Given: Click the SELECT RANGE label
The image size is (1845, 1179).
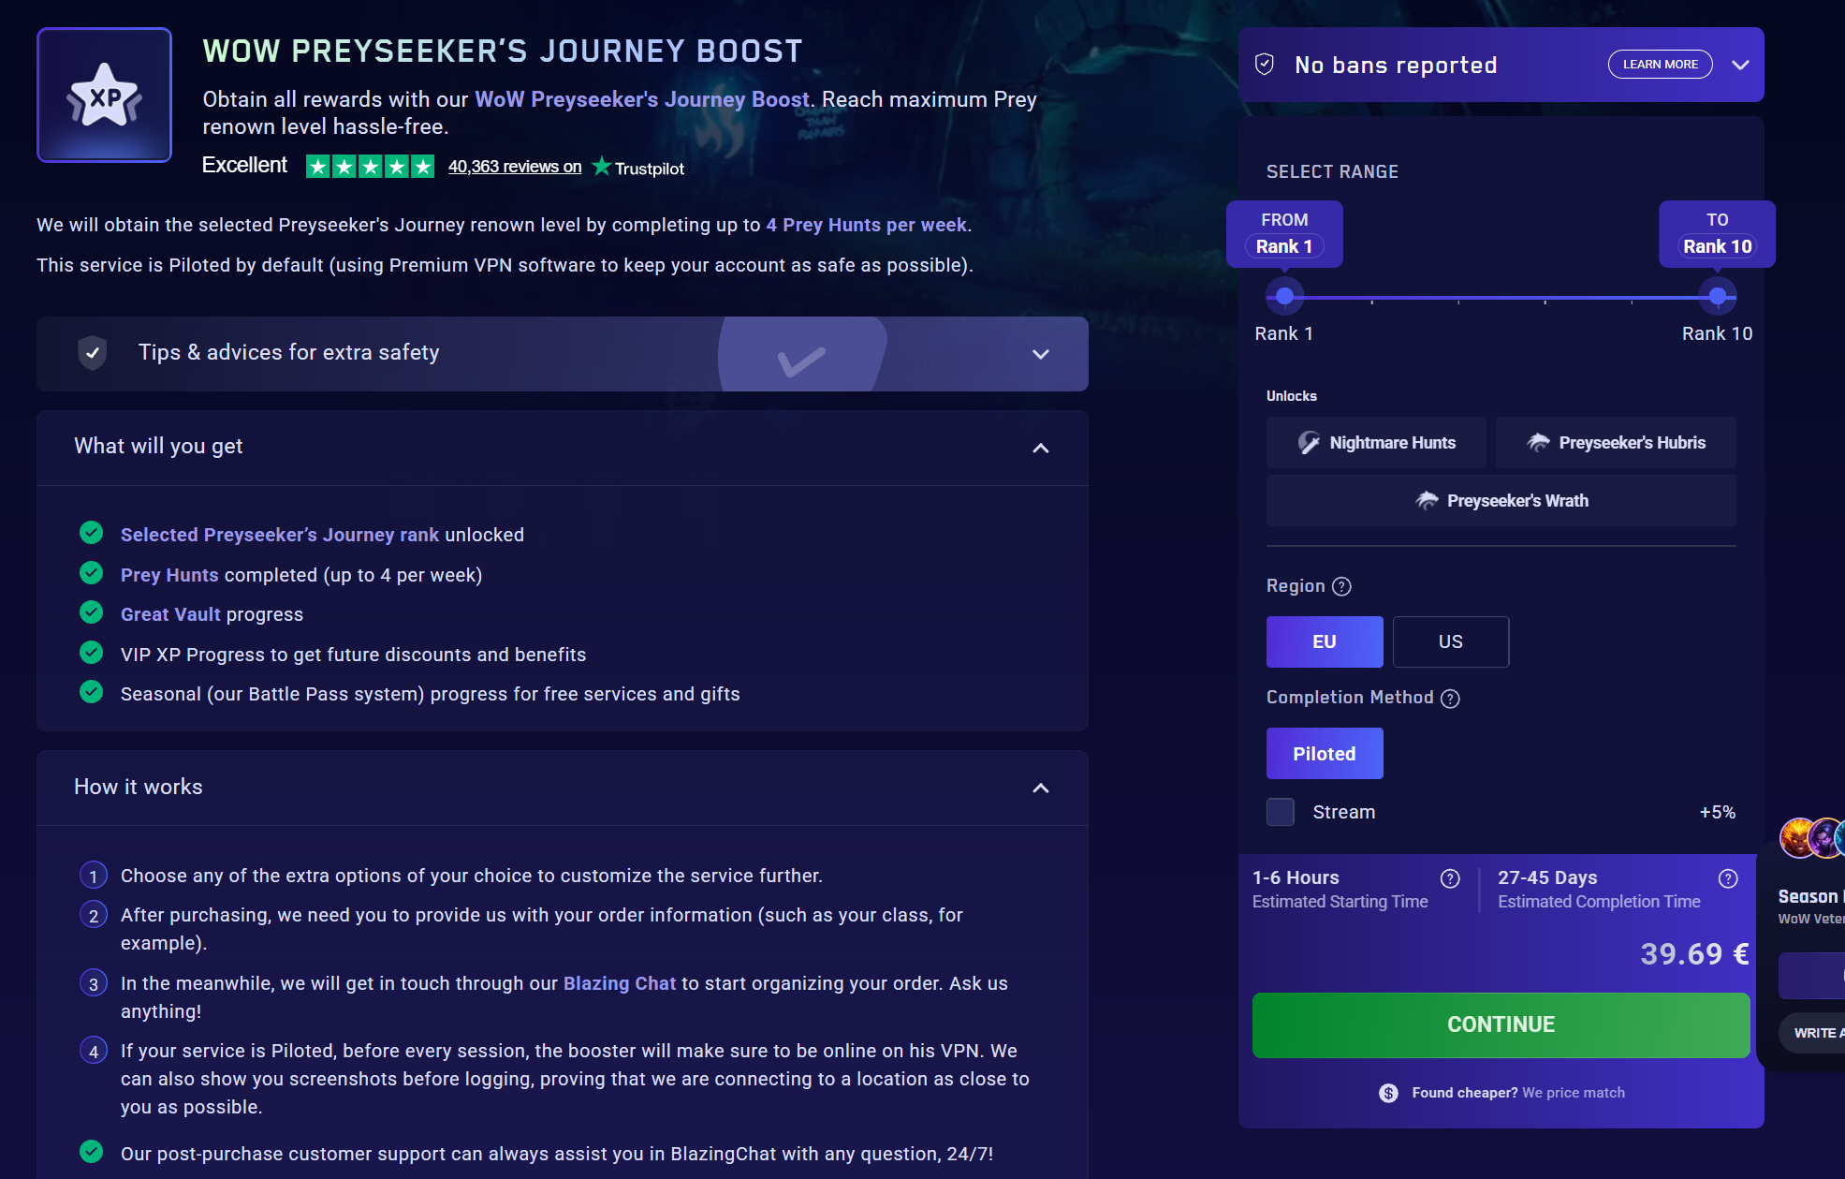Looking at the screenshot, I should (x=1332, y=171).
